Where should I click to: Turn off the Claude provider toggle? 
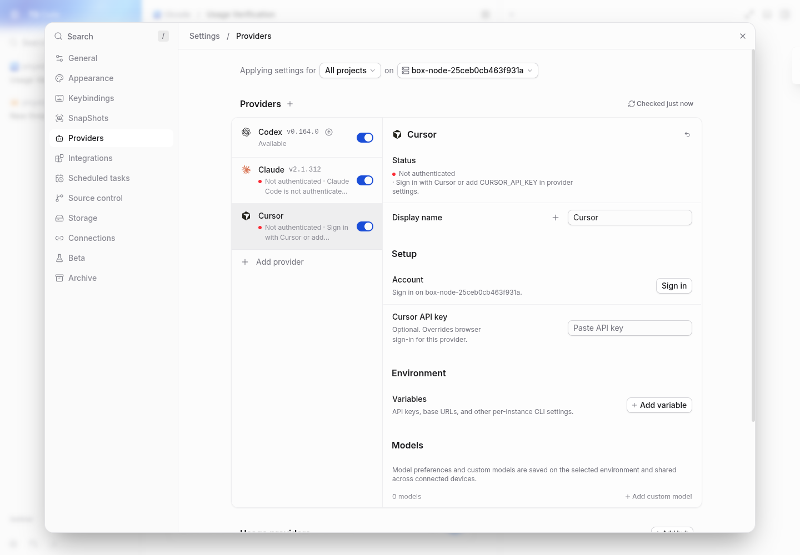coord(365,180)
